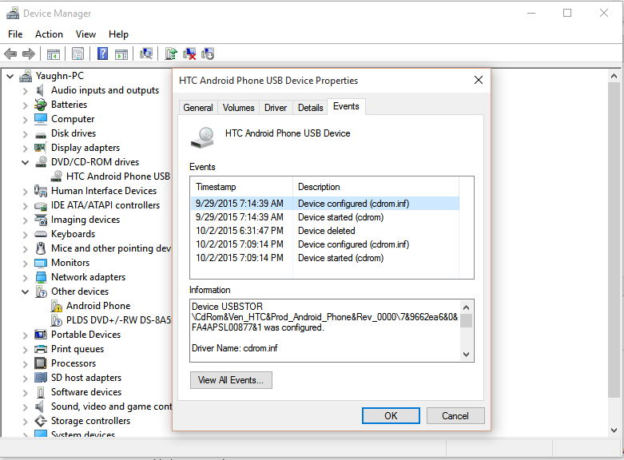Click the Disk drives icon
The width and height of the screenshot is (624, 460).
(x=40, y=134)
